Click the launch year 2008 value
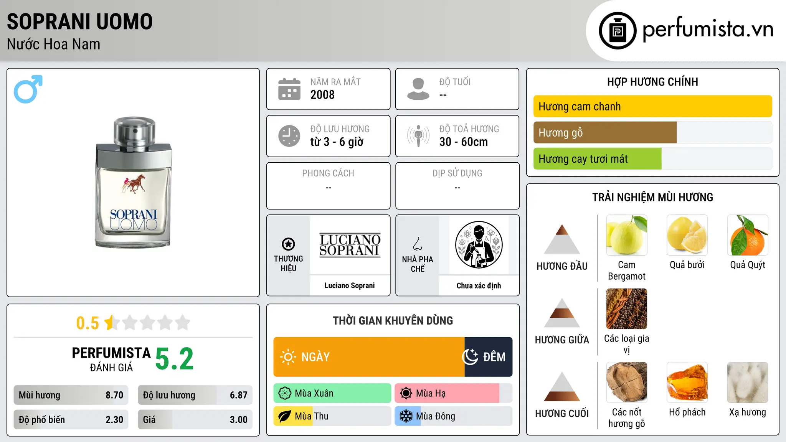 tap(322, 95)
